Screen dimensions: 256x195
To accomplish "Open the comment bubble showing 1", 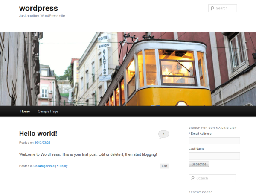I will coord(163,134).
